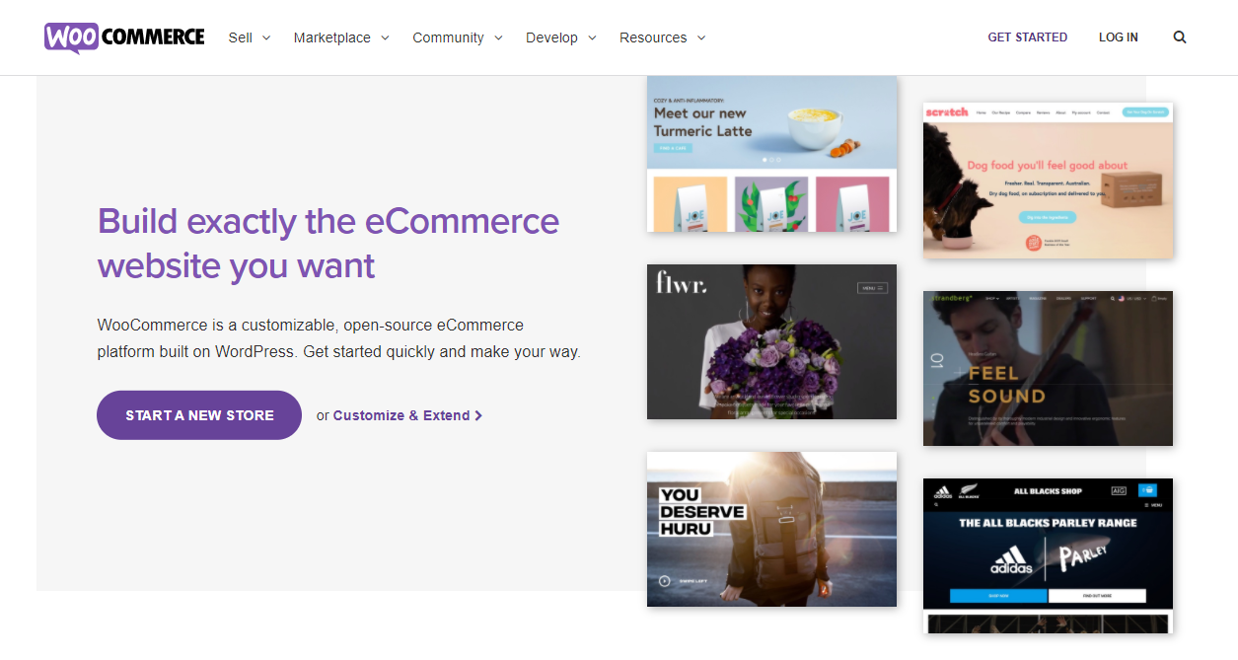This screenshot has height=660, width=1238.
Task: Expand the Community menu chevron
Action: (498, 37)
